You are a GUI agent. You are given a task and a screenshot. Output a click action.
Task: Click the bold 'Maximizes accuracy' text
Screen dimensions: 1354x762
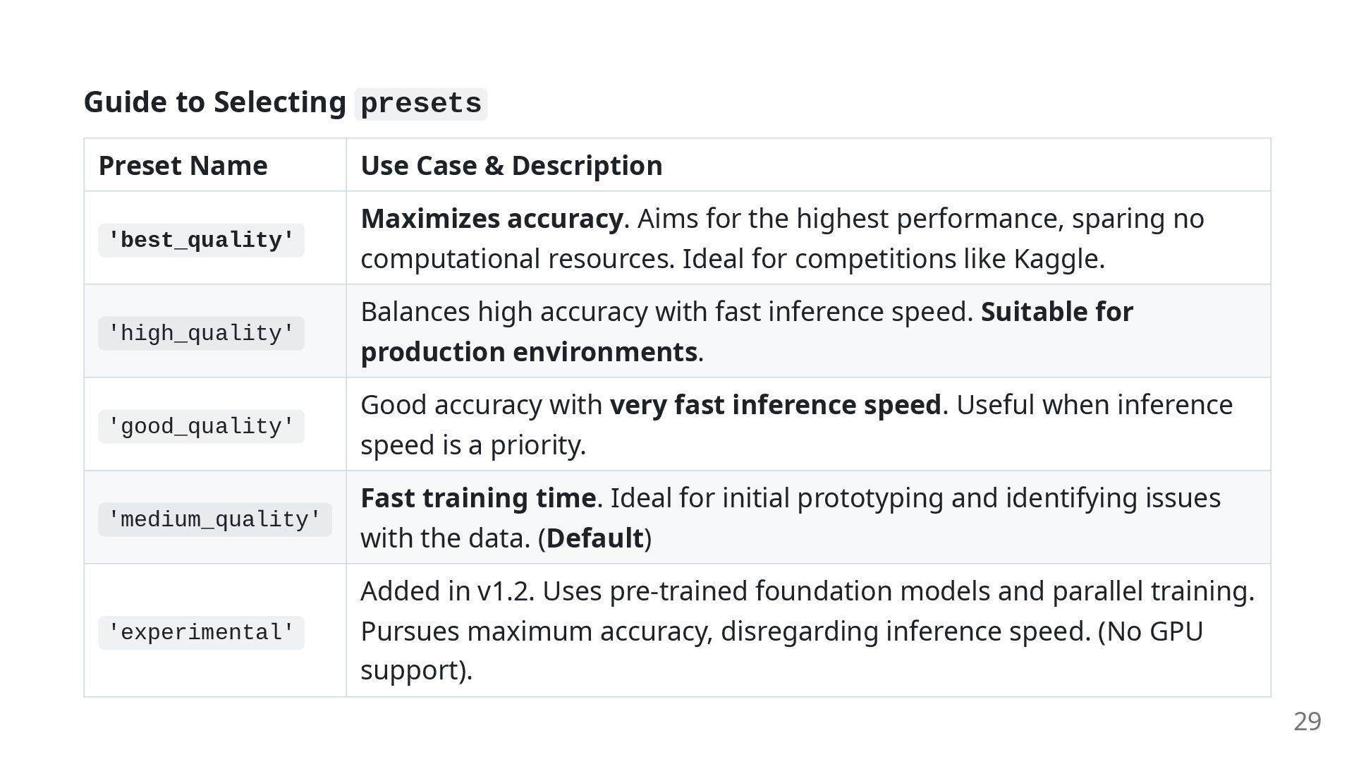click(492, 219)
